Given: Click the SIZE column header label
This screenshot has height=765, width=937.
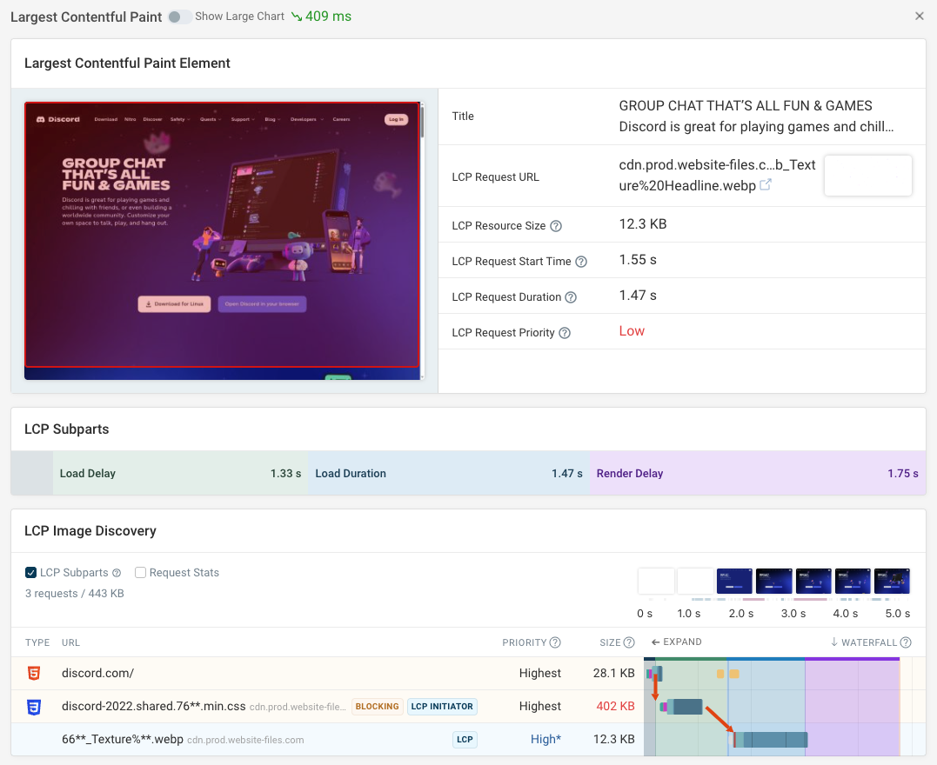Looking at the screenshot, I should (x=610, y=642).
